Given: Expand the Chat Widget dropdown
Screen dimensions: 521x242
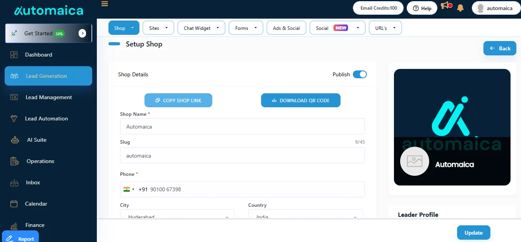Looking at the screenshot, I should point(201,28).
